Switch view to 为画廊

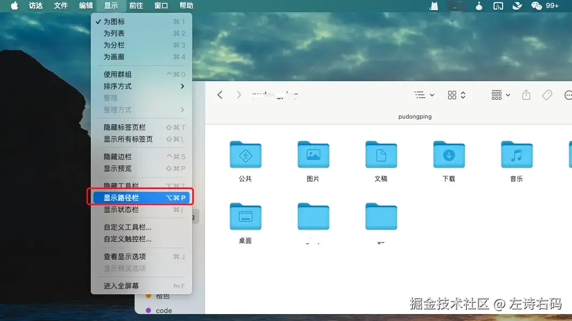tap(142, 57)
